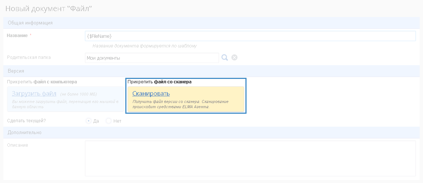Click the "Родительская папка" label
Image resolution: width=423 pixels, height=183 pixels.
(x=29, y=57)
